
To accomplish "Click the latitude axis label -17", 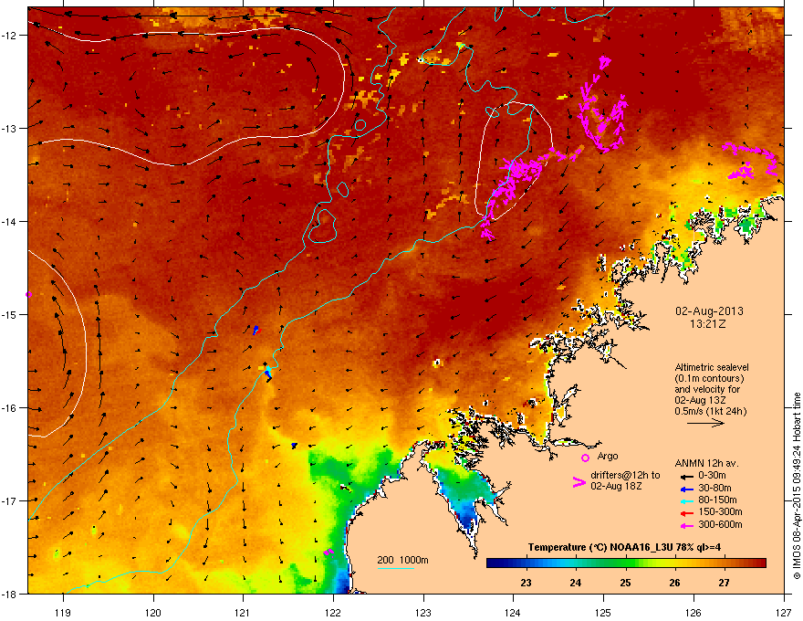I will click(9, 500).
